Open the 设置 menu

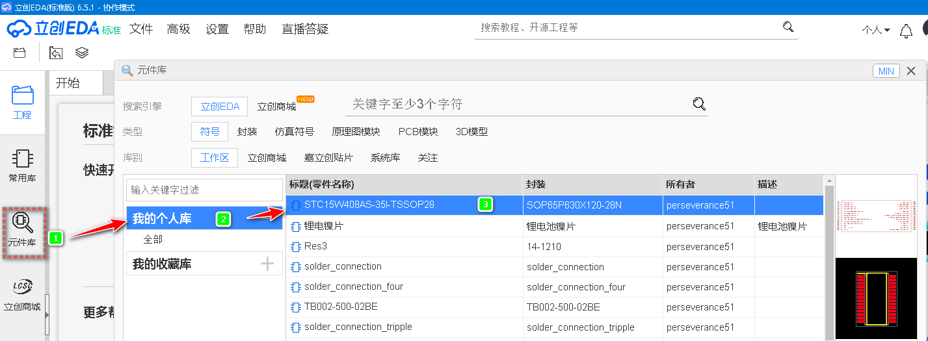(x=217, y=29)
